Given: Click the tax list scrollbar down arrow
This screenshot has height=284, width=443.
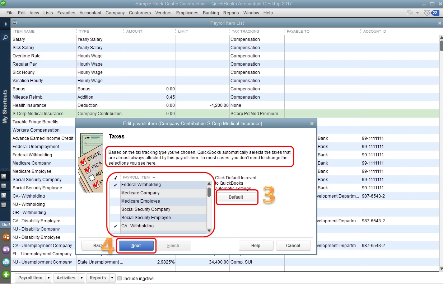Looking at the screenshot, I should click(x=209, y=230).
